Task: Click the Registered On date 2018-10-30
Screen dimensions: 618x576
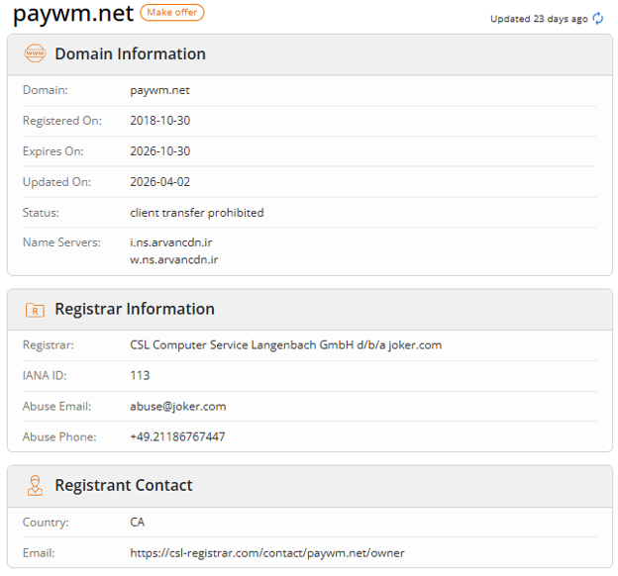Action: coord(160,121)
